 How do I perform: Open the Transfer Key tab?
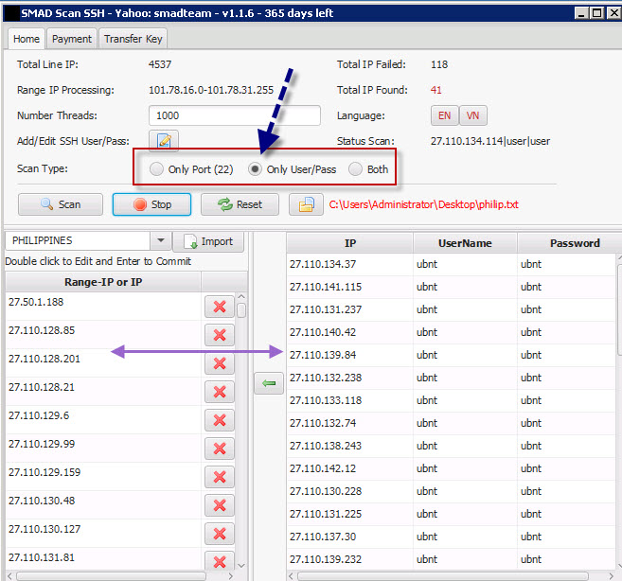click(133, 39)
